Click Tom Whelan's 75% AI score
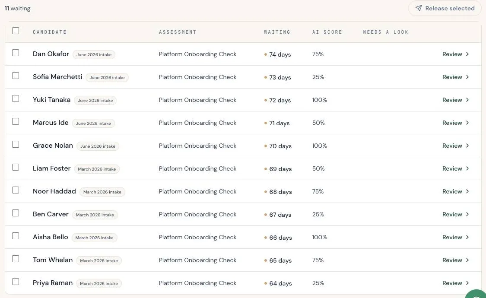Viewport: 486px width, 298px height. (318, 260)
